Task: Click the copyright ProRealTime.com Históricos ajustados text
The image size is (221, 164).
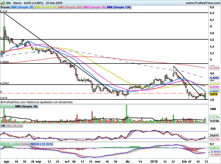Action: (37, 102)
